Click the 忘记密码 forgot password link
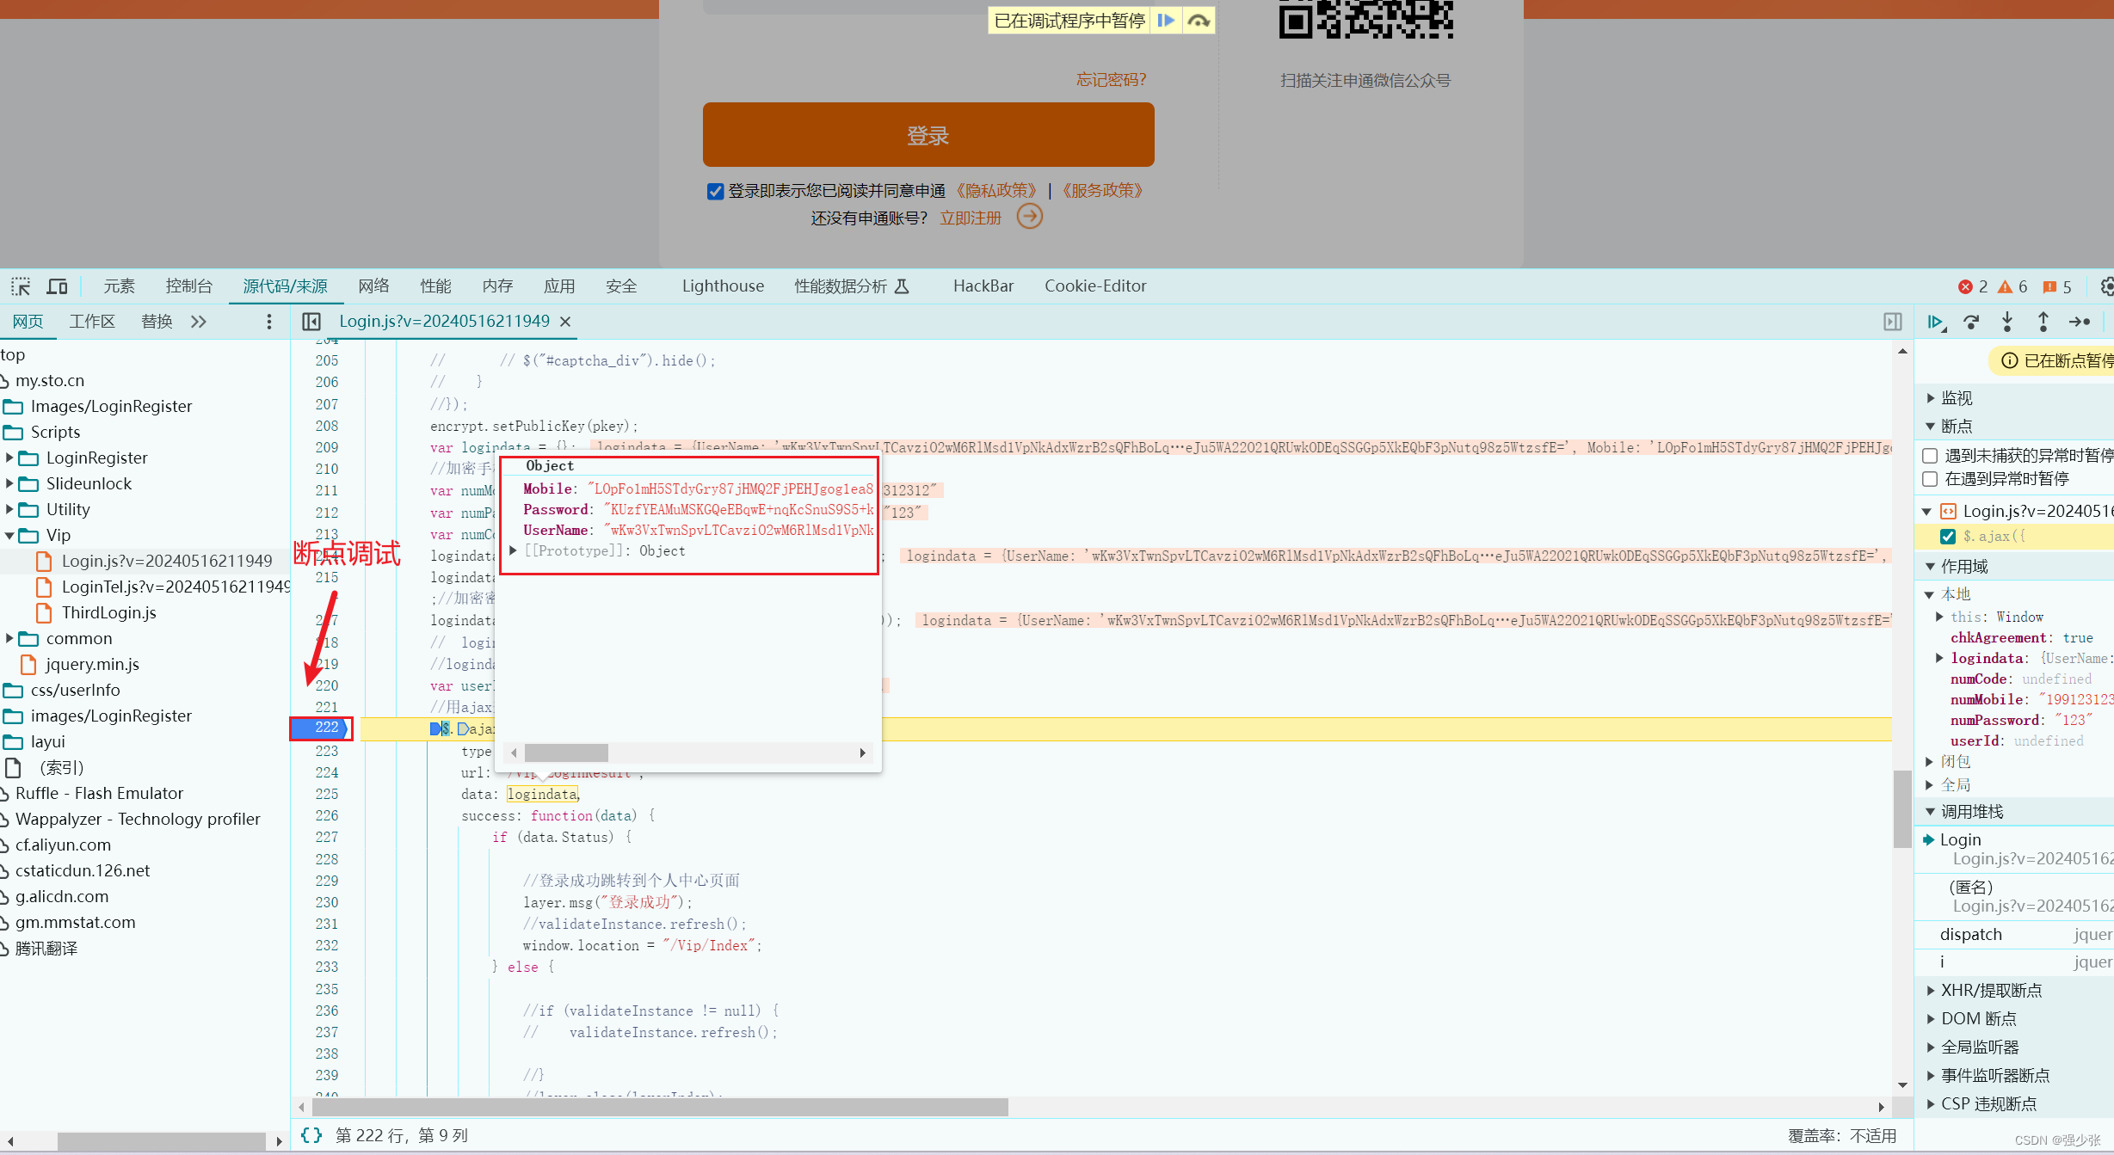This screenshot has height=1155, width=2114. 1111,80
